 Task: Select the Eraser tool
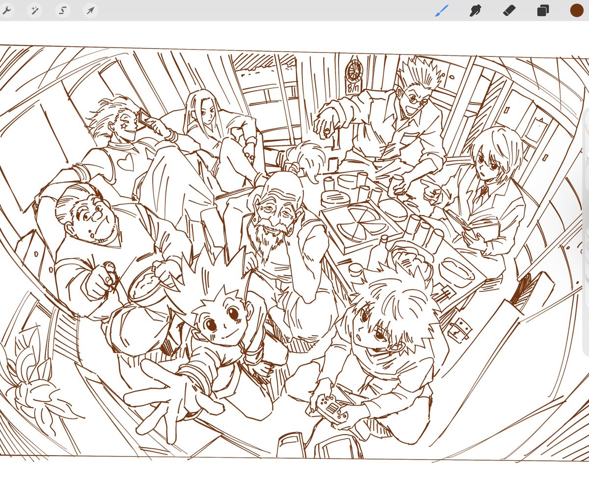(509, 10)
